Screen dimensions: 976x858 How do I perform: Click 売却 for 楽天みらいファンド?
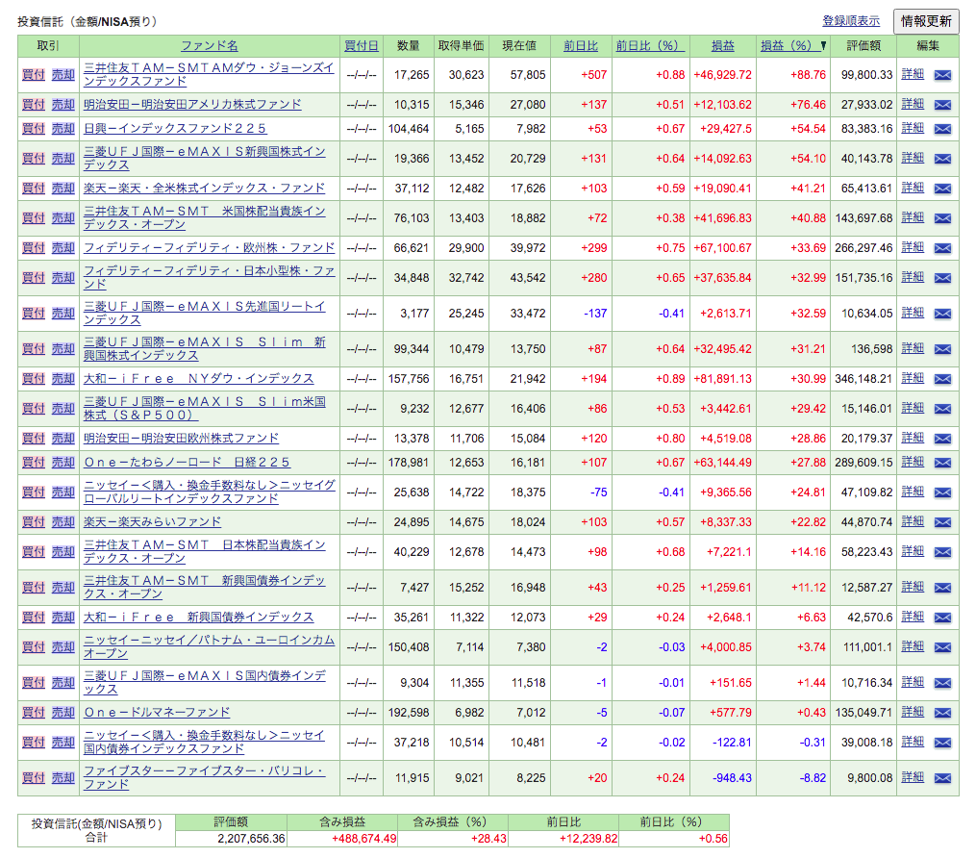coord(63,521)
